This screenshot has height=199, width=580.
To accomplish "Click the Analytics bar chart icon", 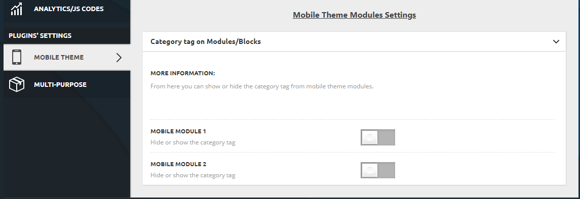I will pyautogui.click(x=16, y=9).
